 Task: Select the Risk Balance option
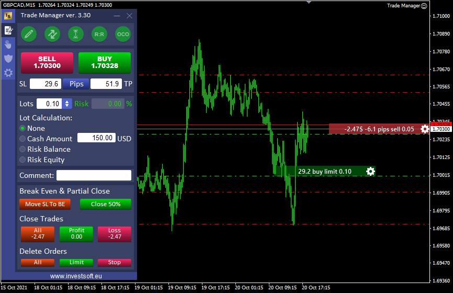(22, 149)
